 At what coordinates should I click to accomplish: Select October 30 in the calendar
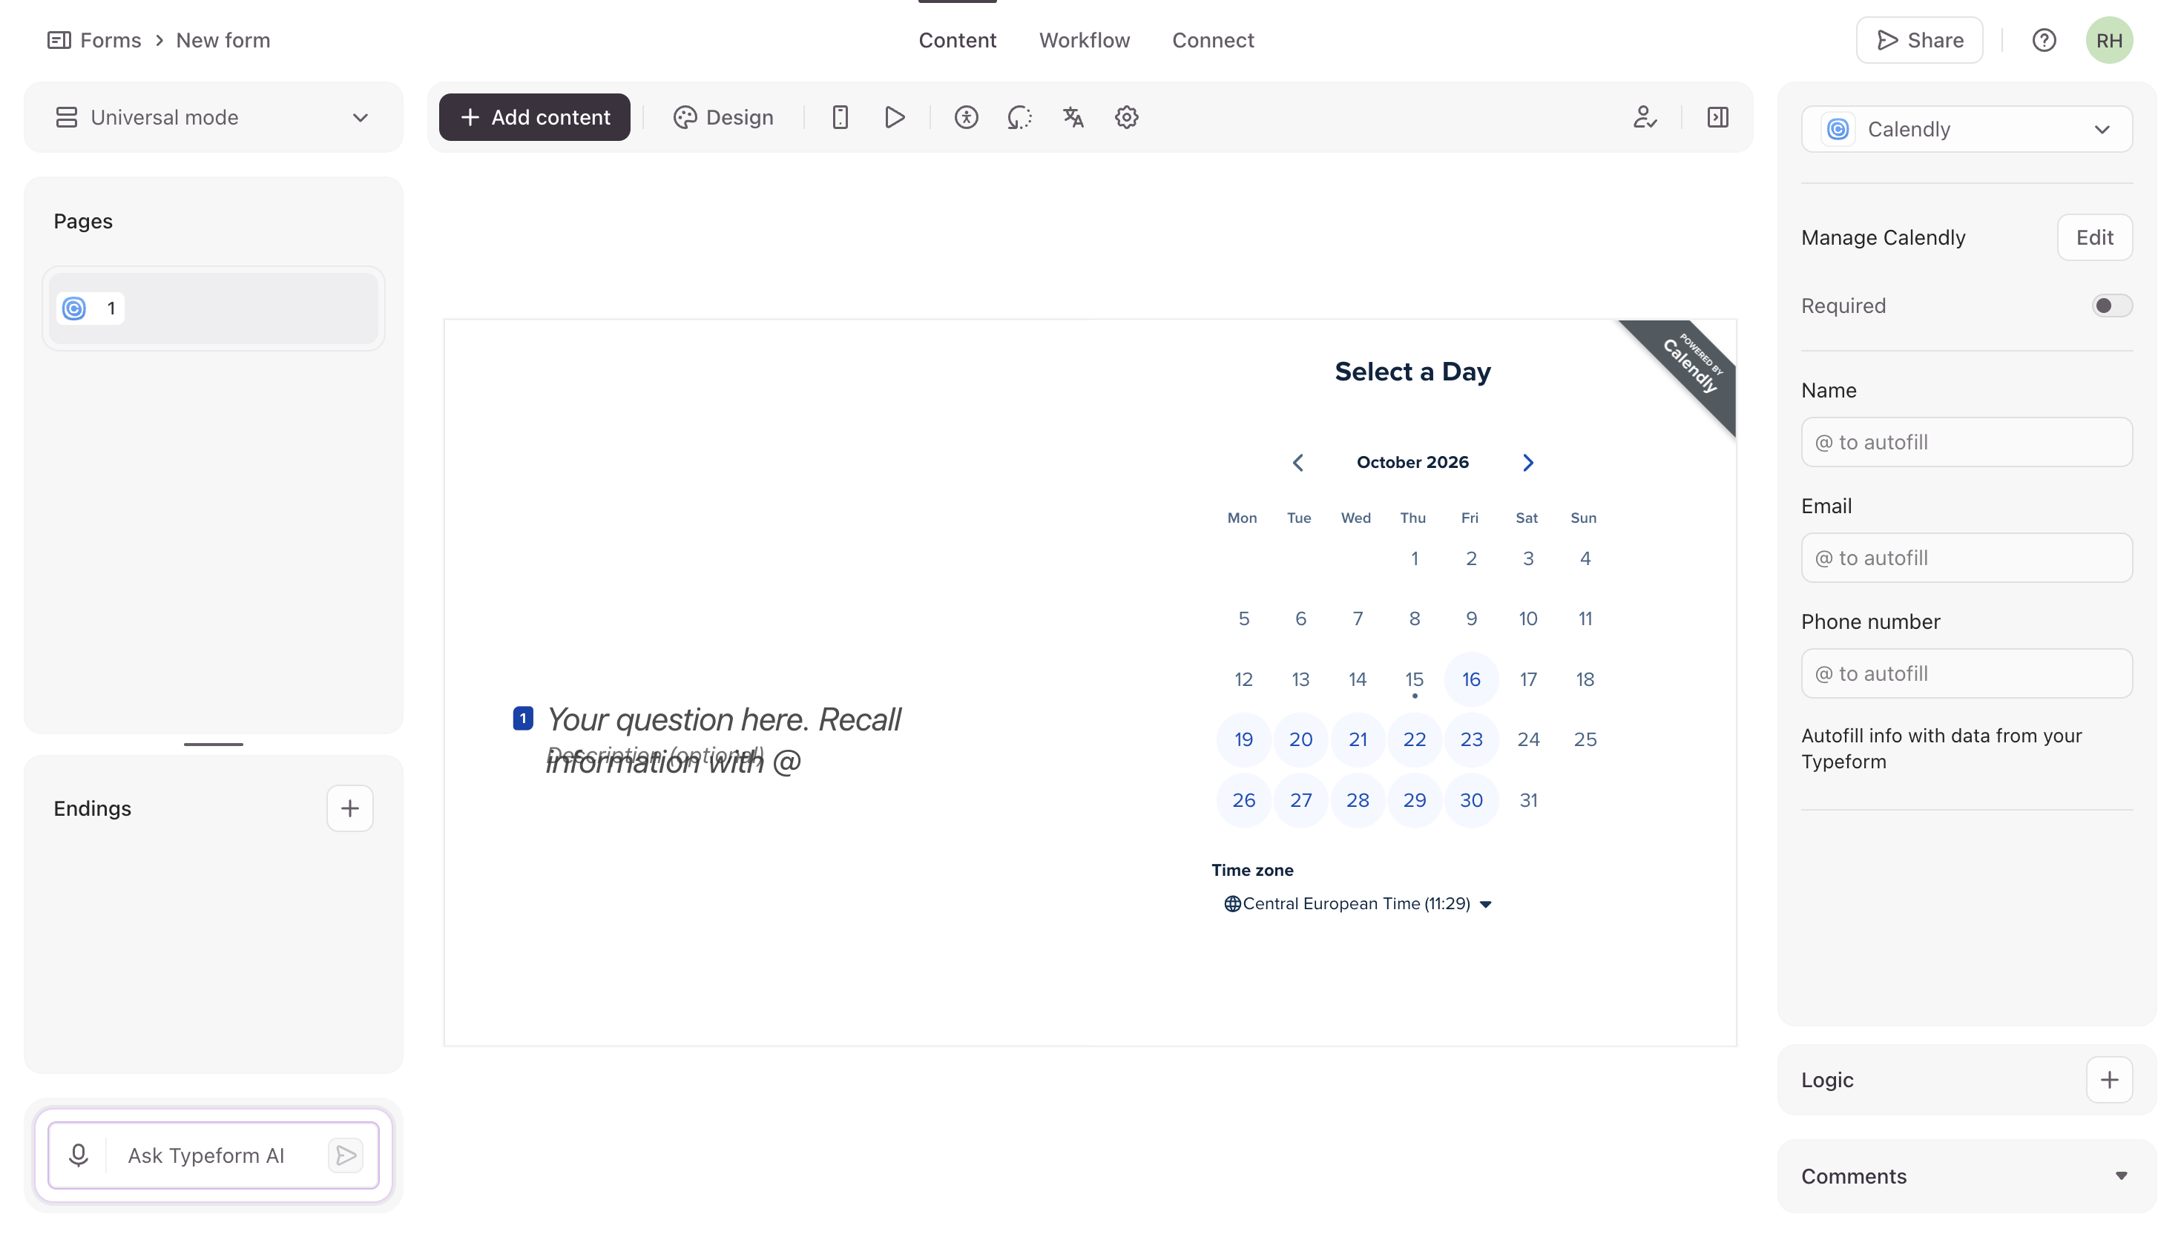[x=1471, y=799]
